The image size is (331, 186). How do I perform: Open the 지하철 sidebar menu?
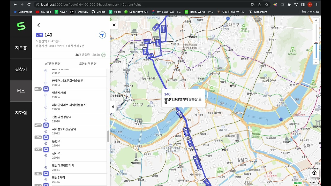click(21, 113)
